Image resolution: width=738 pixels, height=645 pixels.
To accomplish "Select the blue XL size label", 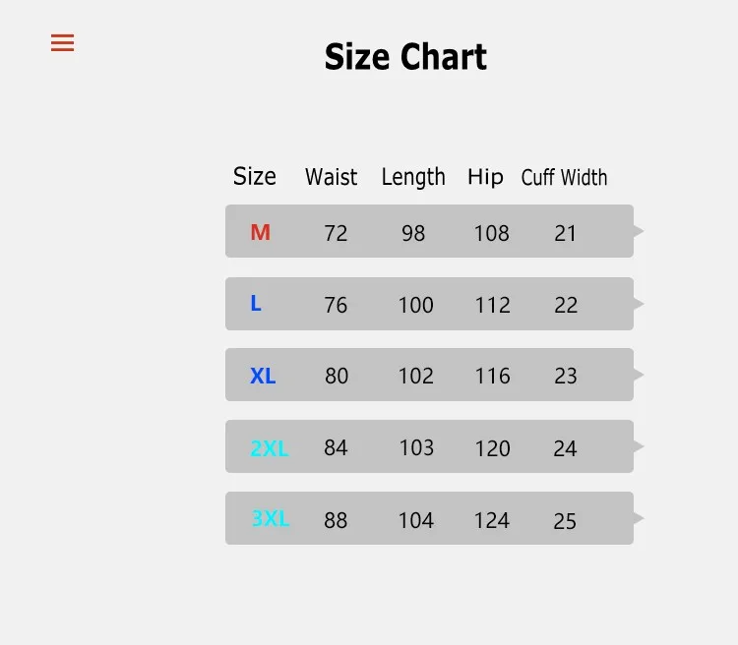I will 263,376.
